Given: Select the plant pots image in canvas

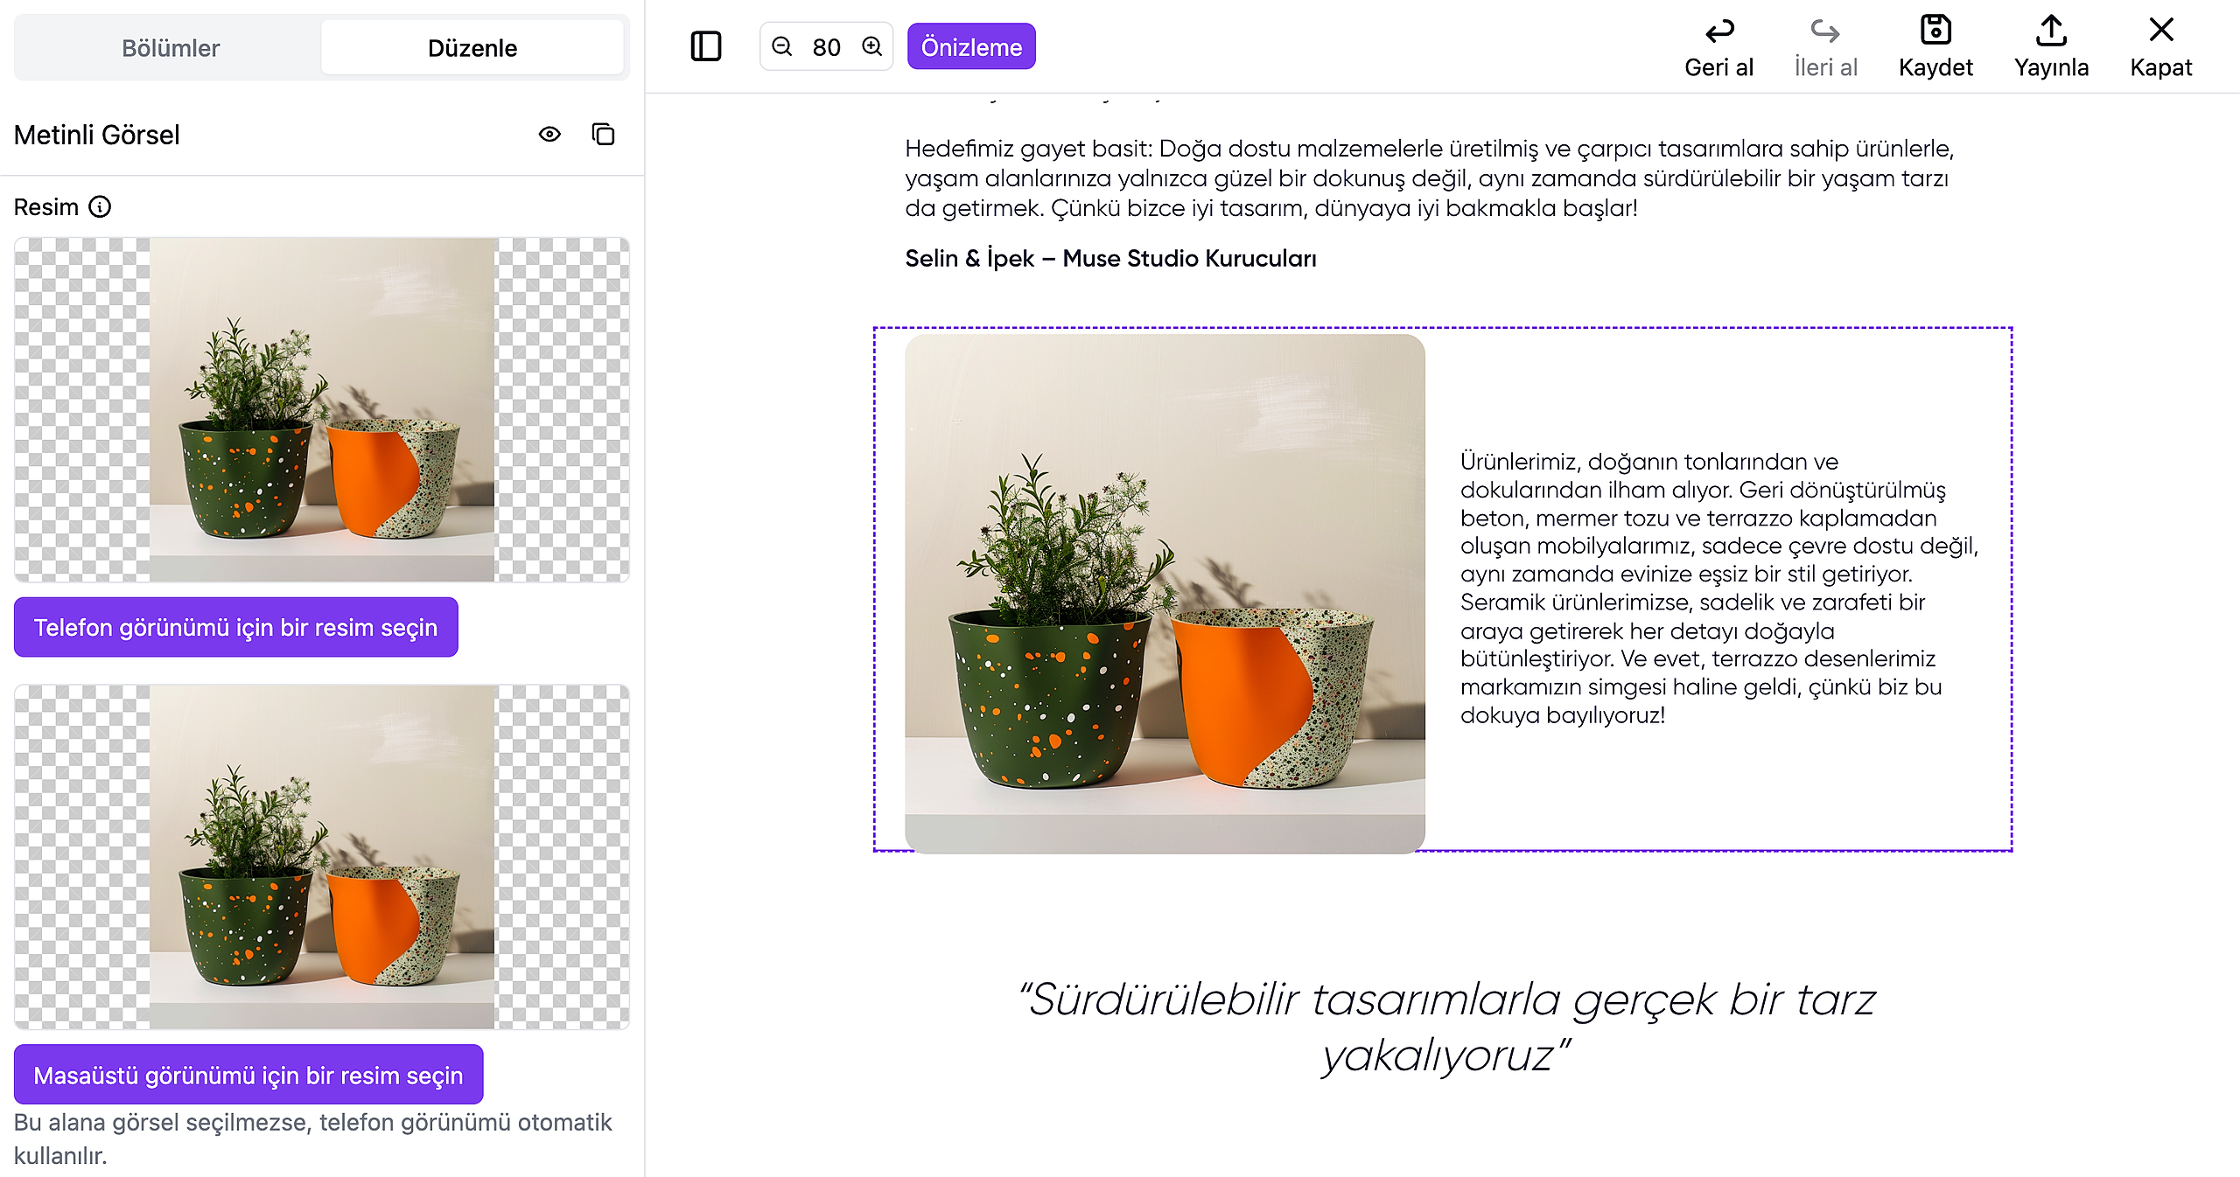Looking at the screenshot, I should click(x=1164, y=593).
